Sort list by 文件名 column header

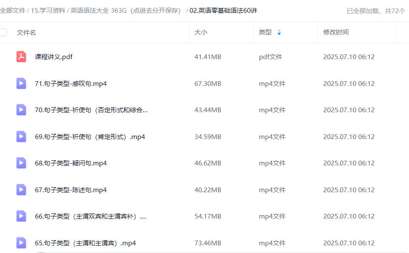click(x=26, y=32)
